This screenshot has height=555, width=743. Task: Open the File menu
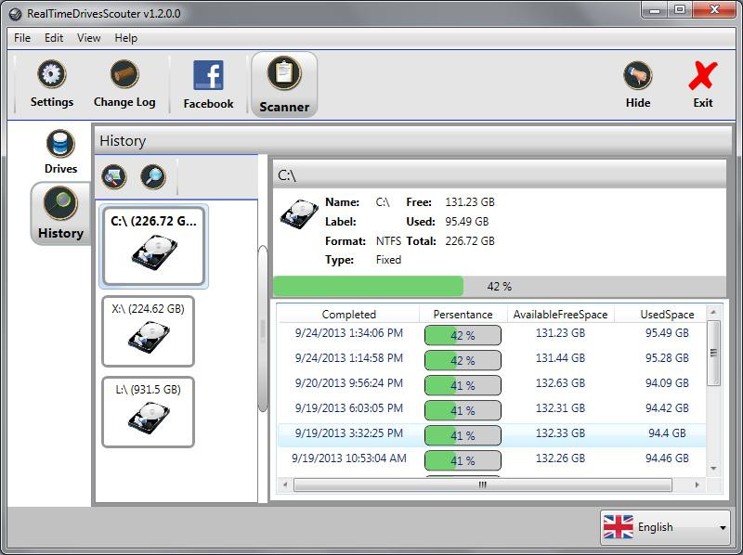coord(22,38)
